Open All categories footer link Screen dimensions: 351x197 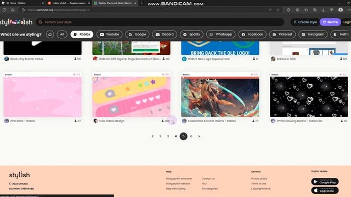click(210, 189)
